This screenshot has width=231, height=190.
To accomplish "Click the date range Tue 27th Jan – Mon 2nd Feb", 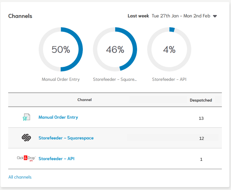I will 181,16.
